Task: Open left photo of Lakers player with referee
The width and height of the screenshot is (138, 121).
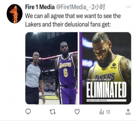Action: click(51, 68)
